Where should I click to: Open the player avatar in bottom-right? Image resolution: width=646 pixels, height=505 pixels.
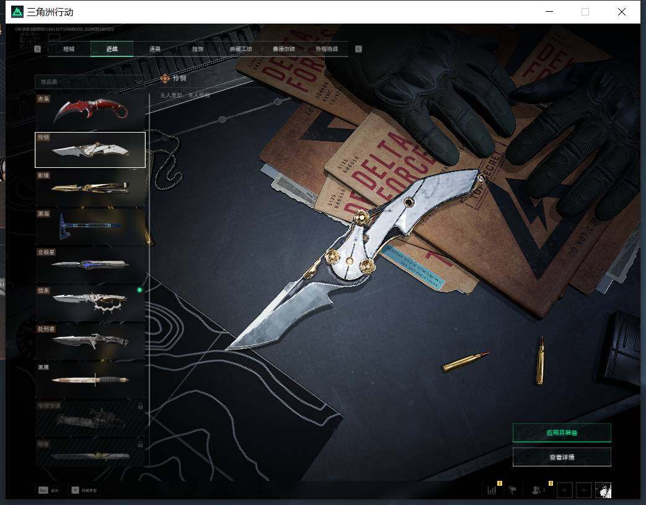[603, 490]
